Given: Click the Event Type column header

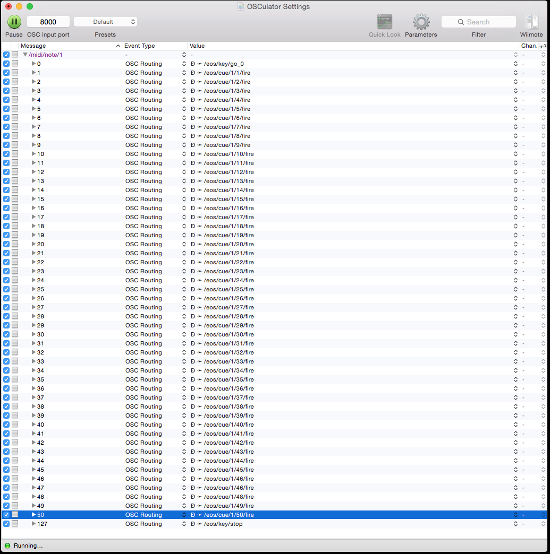Looking at the screenshot, I should [154, 46].
